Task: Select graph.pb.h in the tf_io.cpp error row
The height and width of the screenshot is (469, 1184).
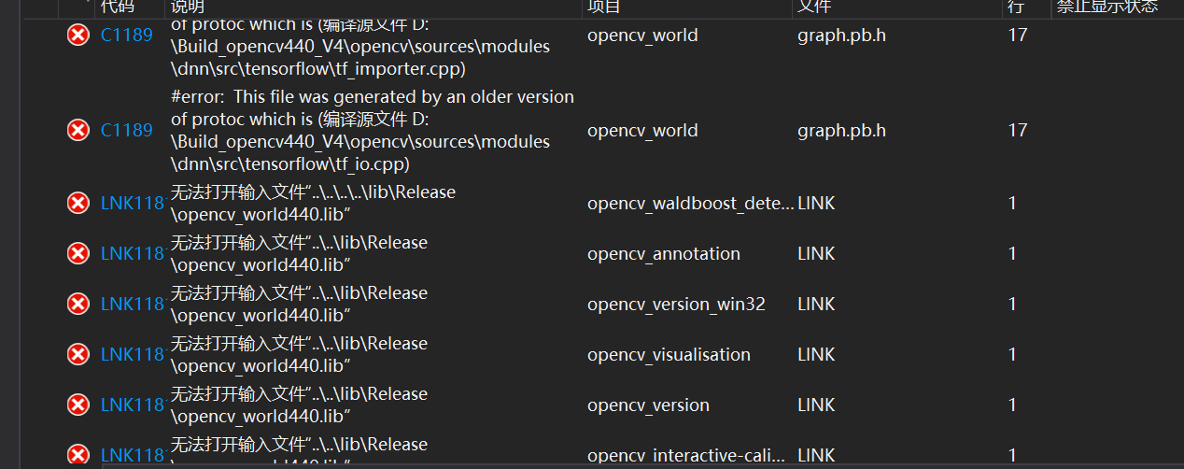Action: (841, 131)
